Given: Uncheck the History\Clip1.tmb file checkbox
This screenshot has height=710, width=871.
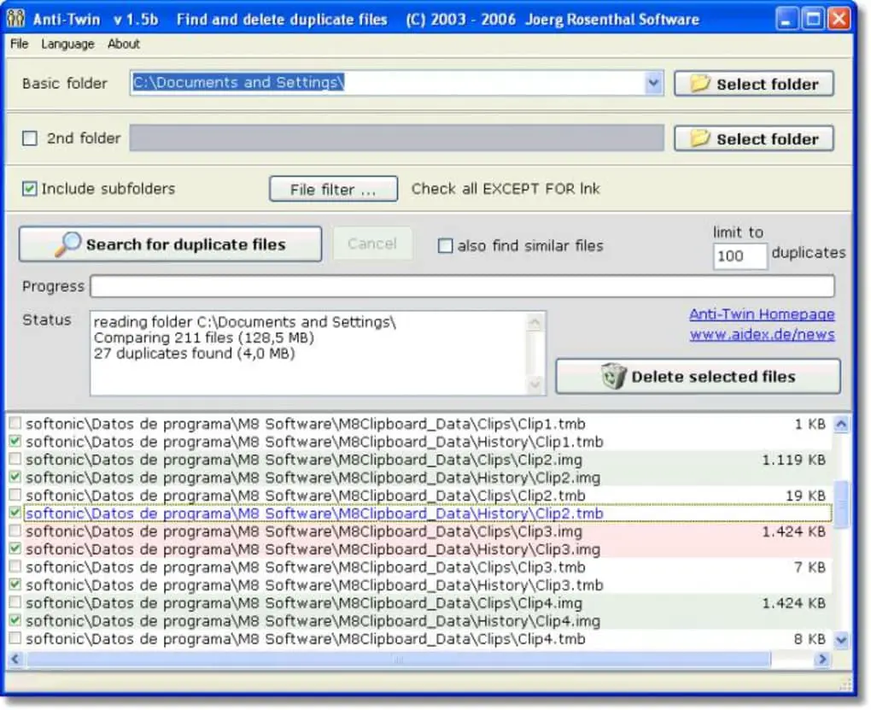Looking at the screenshot, I should point(15,442).
